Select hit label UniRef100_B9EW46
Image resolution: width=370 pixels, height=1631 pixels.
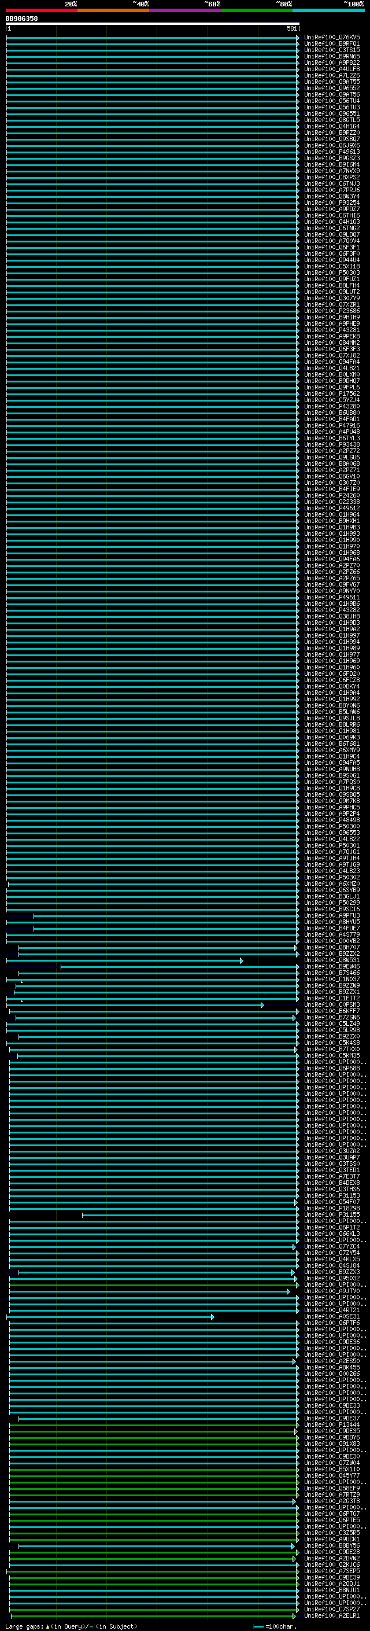tap(331, 967)
